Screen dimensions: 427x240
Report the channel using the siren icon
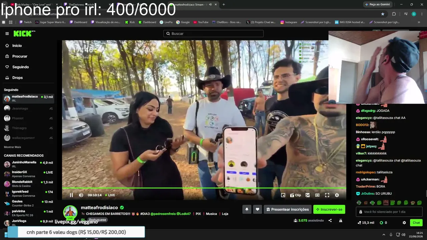pos(341,220)
